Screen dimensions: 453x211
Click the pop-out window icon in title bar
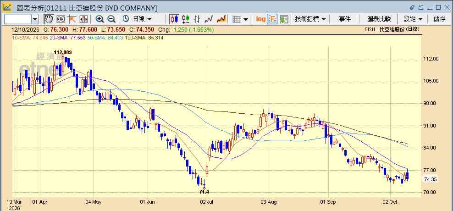point(421,7)
